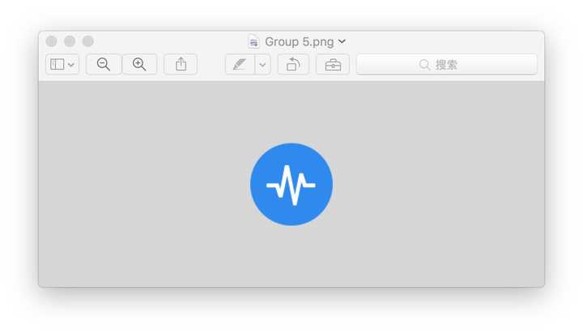Close the Preview window
Screen dimensions: 583x333
click(x=52, y=41)
